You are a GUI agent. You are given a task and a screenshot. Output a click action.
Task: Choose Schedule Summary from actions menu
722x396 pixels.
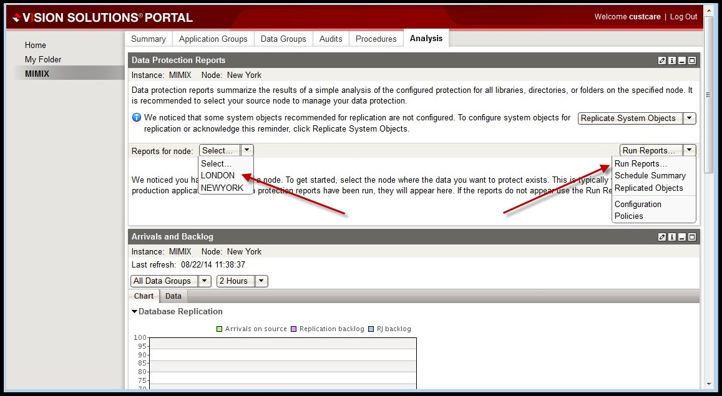(650, 176)
